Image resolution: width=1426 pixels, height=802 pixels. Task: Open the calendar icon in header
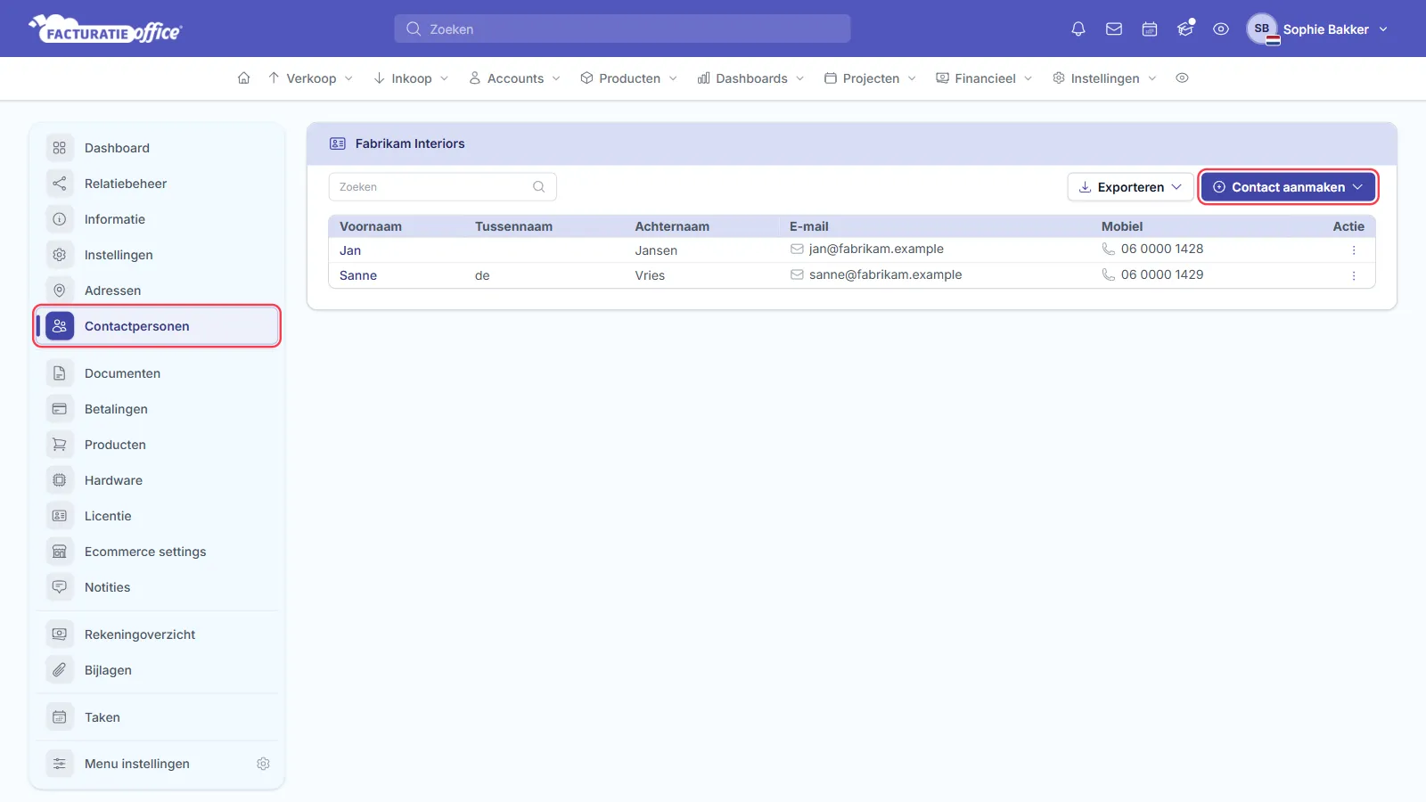coord(1150,29)
